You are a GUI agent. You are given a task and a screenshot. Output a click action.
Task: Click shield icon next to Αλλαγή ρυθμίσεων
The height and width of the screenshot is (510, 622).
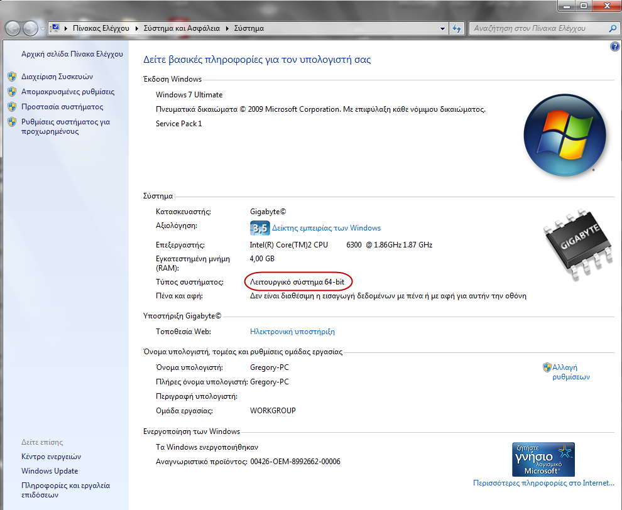[547, 367]
